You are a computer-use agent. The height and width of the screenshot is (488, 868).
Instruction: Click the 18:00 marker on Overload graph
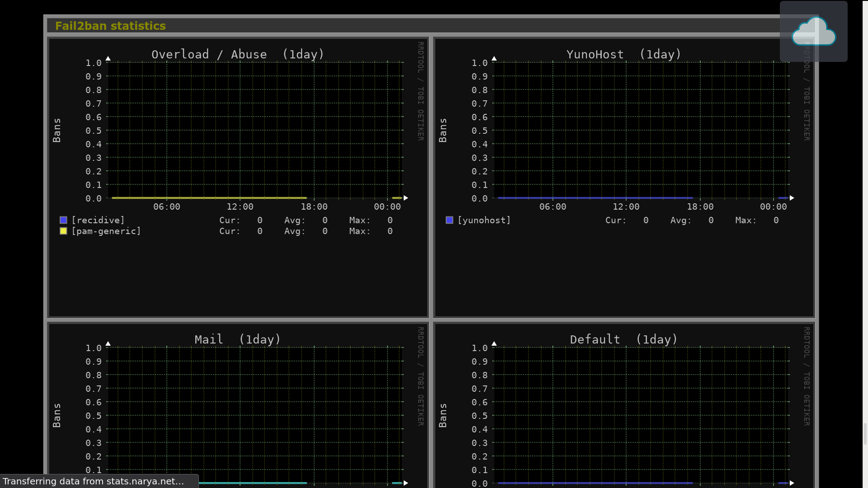click(314, 206)
